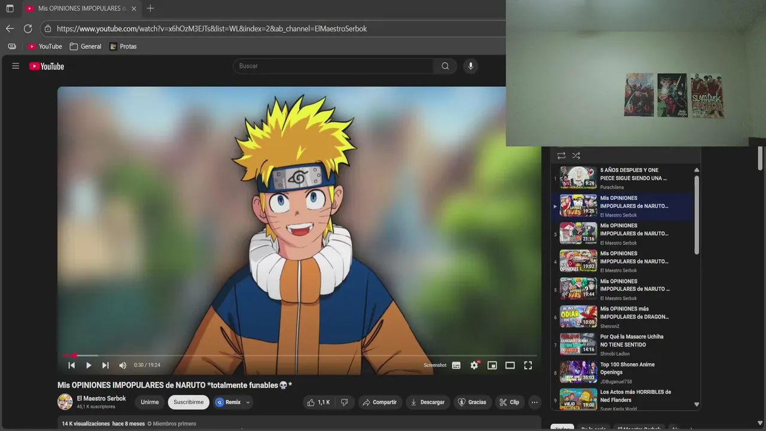Open the Protas bookmark
The height and width of the screenshot is (431, 766).
123,46
